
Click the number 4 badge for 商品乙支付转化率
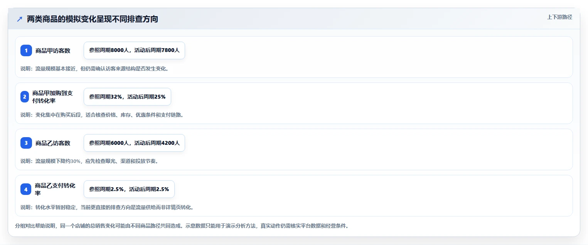click(26, 189)
